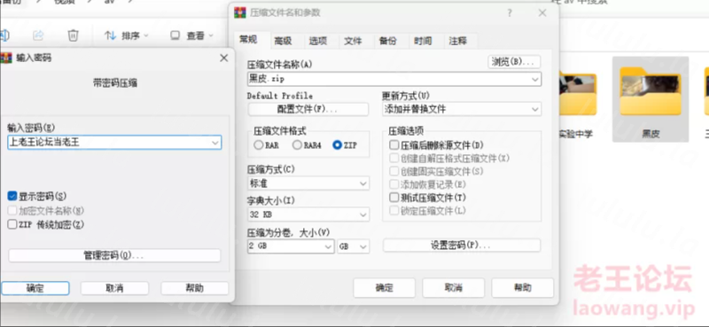Open the volume unit GB dropdown

(353, 246)
